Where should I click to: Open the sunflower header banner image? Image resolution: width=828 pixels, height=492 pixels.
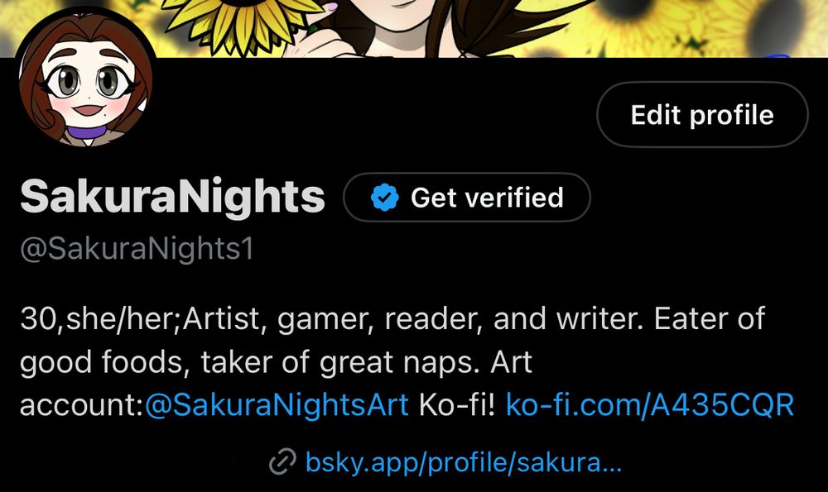coord(414,28)
